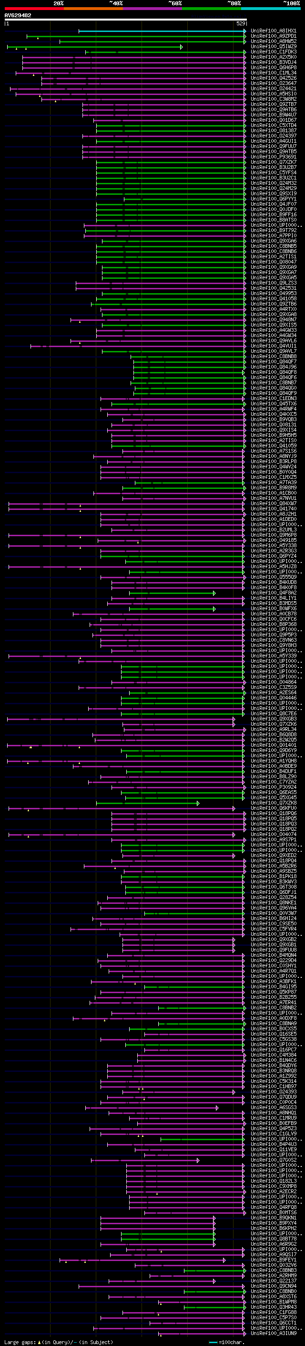The image size is (305, 1346).
Task: Select the UniRef100_C3W8M2 label
Action: (x=274, y=99)
